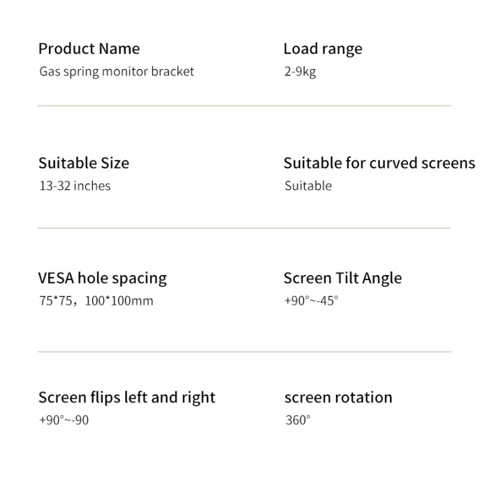The height and width of the screenshot is (486, 489).
Task: Select the 360° rotation value
Action: (298, 420)
